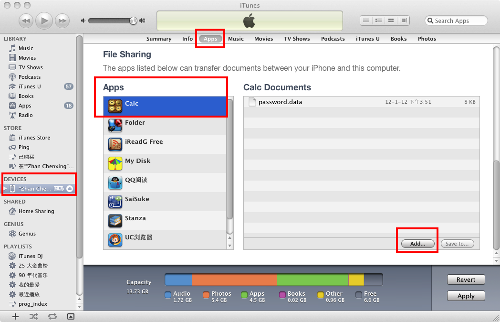
Task: Open the prog_index playlist
Action: point(38,304)
